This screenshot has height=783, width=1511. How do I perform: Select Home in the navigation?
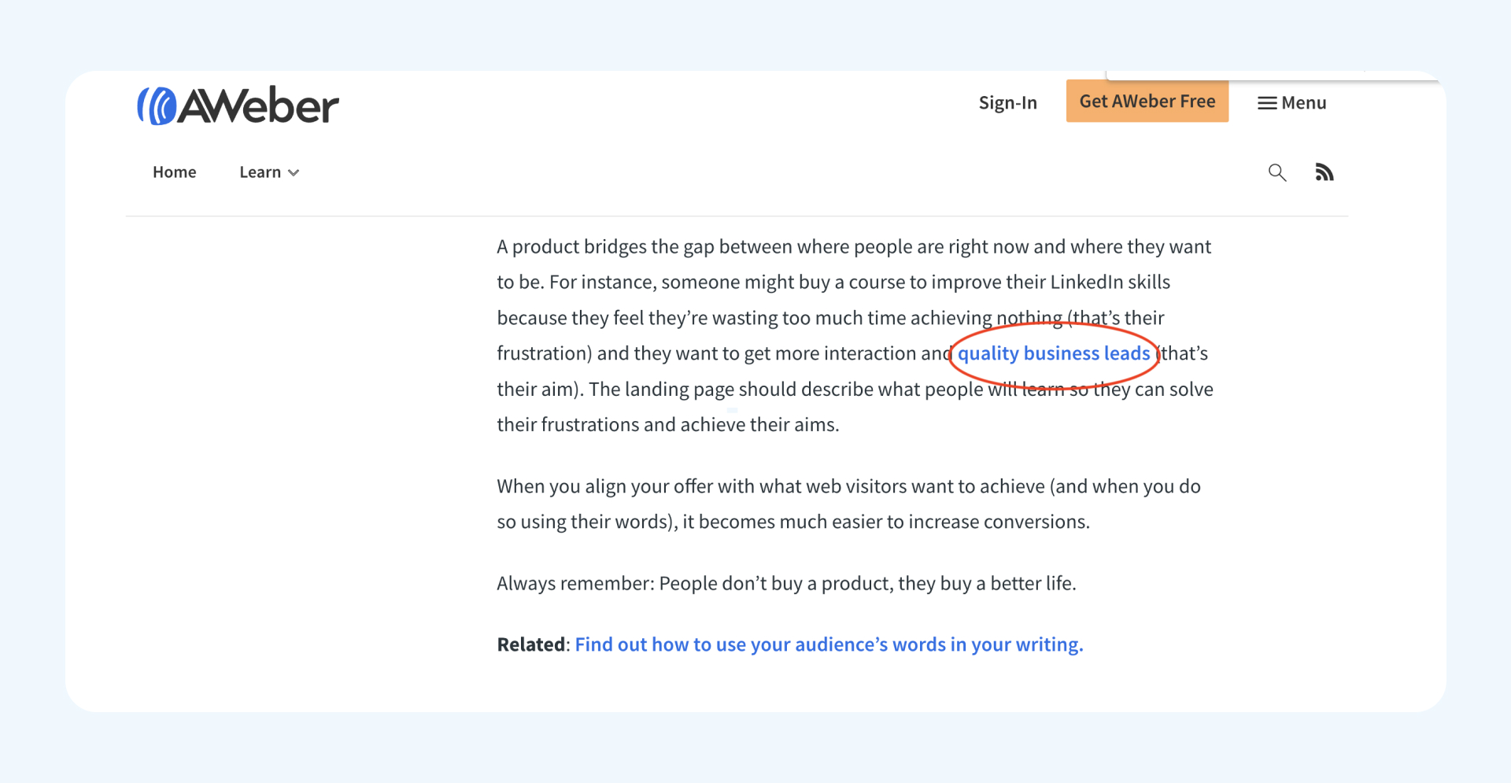(x=174, y=172)
